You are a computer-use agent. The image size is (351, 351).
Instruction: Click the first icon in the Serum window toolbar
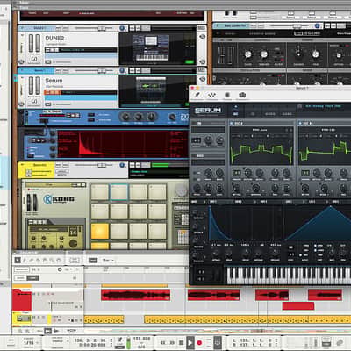pyautogui.click(x=197, y=95)
